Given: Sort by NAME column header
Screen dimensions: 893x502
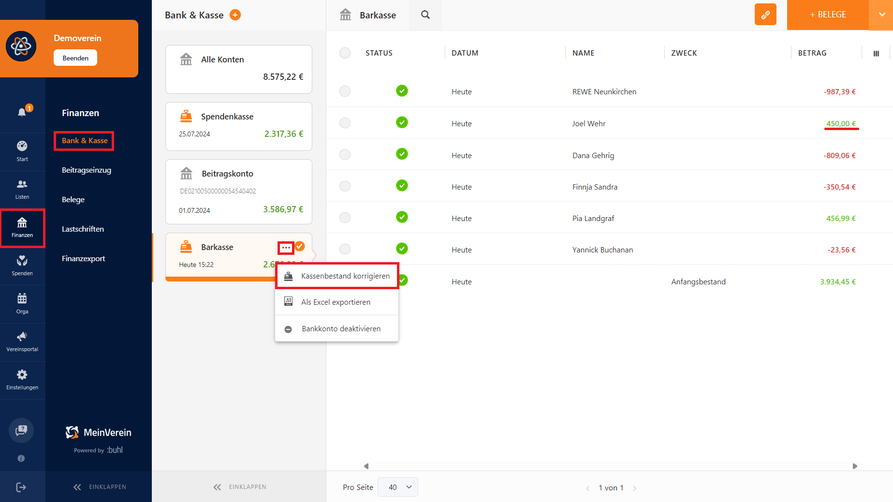Looking at the screenshot, I should click(583, 53).
